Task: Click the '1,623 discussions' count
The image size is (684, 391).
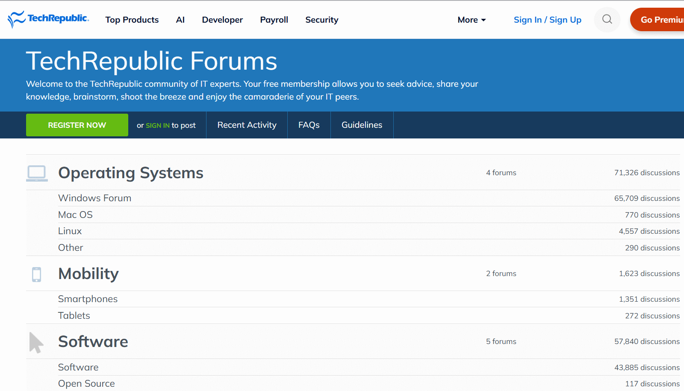Action: coord(649,273)
